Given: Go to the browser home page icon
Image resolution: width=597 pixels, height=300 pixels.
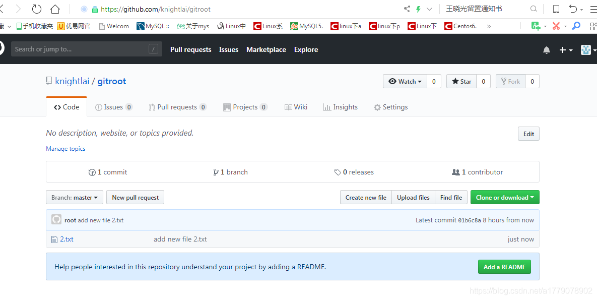Looking at the screenshot, I should point(55,9).
